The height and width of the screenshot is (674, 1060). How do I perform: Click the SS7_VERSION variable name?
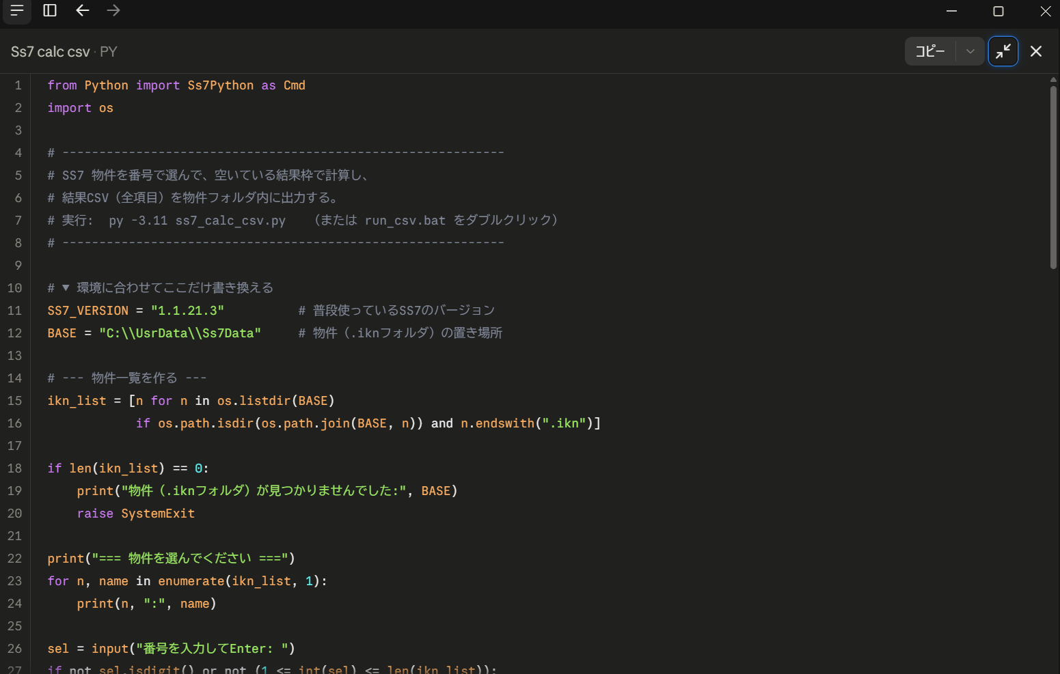pos(88,311)
